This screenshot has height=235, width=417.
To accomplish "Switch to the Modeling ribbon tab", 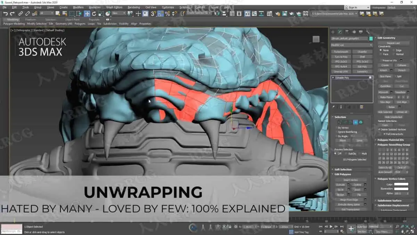I will coord(13,19).
